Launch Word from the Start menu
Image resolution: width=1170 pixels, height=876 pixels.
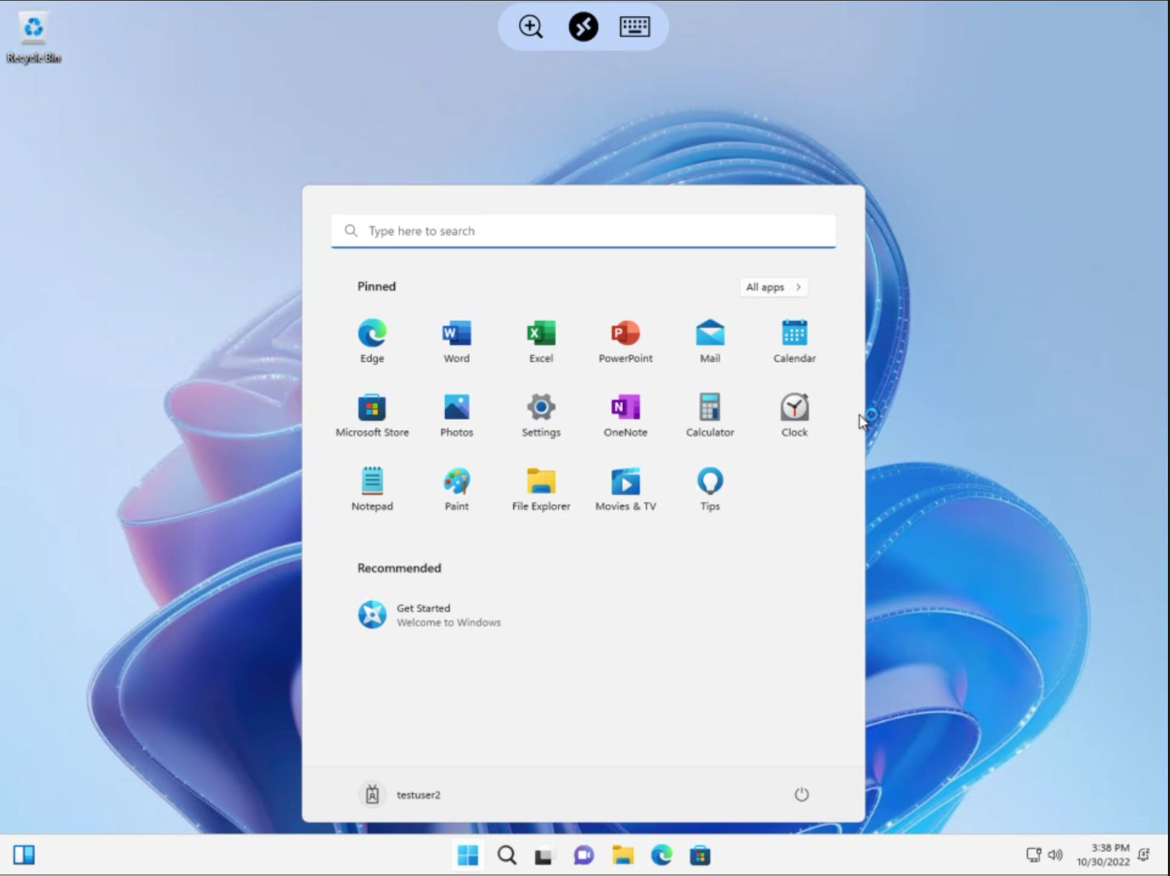pos(456,341)
